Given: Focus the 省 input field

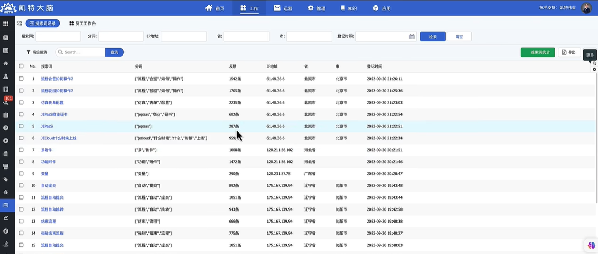Looking at the screenshot, I should coord(246,37).
